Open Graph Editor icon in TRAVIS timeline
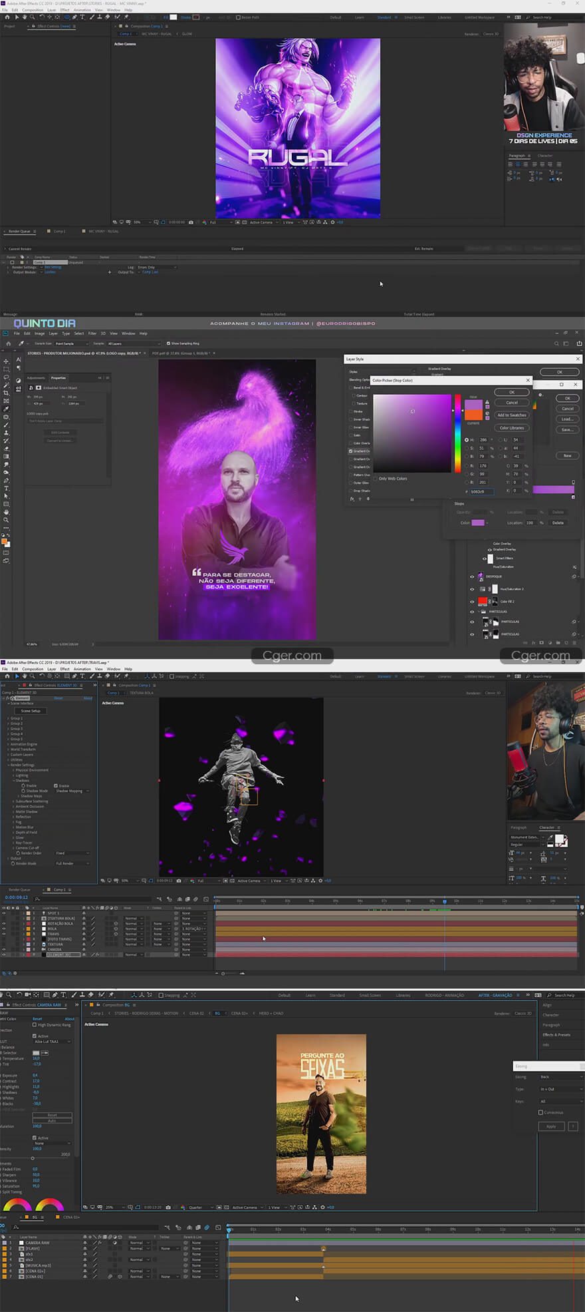The image size is (585, 1312). tap(206, 899)
